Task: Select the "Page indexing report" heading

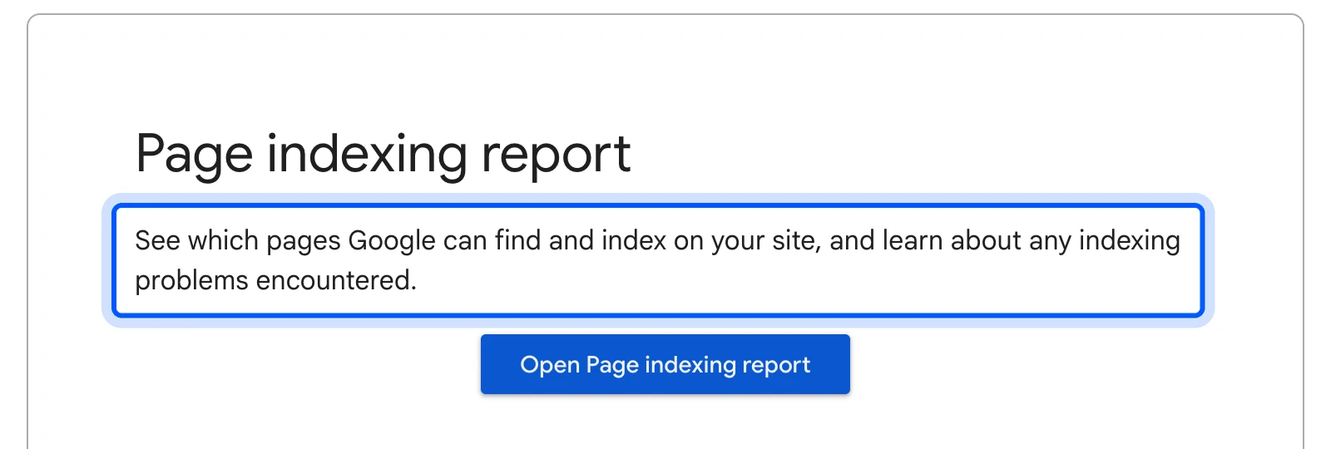Action: [383, 155]
